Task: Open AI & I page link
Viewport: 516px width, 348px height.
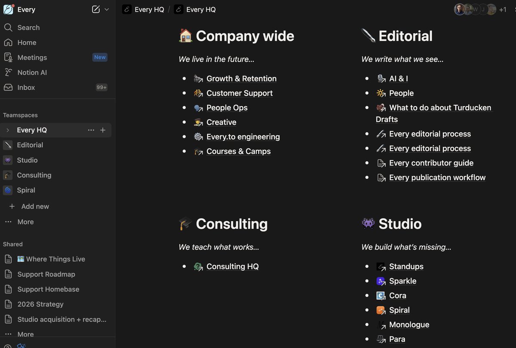Action: click(x=399, y=79)
